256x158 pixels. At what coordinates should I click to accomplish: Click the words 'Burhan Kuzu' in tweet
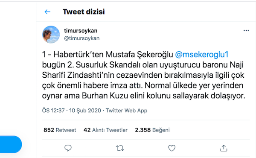tap(105, 96)
